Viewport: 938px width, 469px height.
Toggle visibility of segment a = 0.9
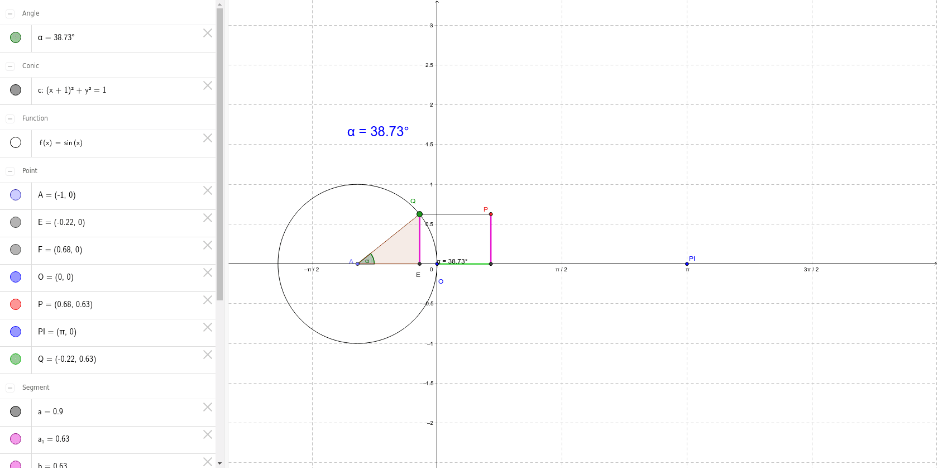[16, 411]
